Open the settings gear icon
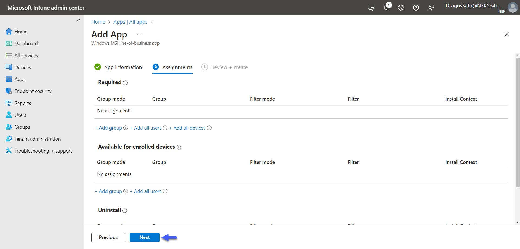 click(401, 8)
